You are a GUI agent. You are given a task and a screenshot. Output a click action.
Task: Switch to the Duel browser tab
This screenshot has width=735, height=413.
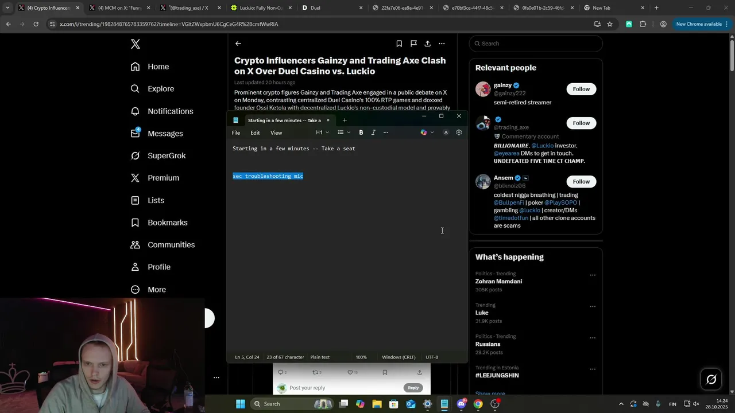pyautogui.click(x=332, y=8)
